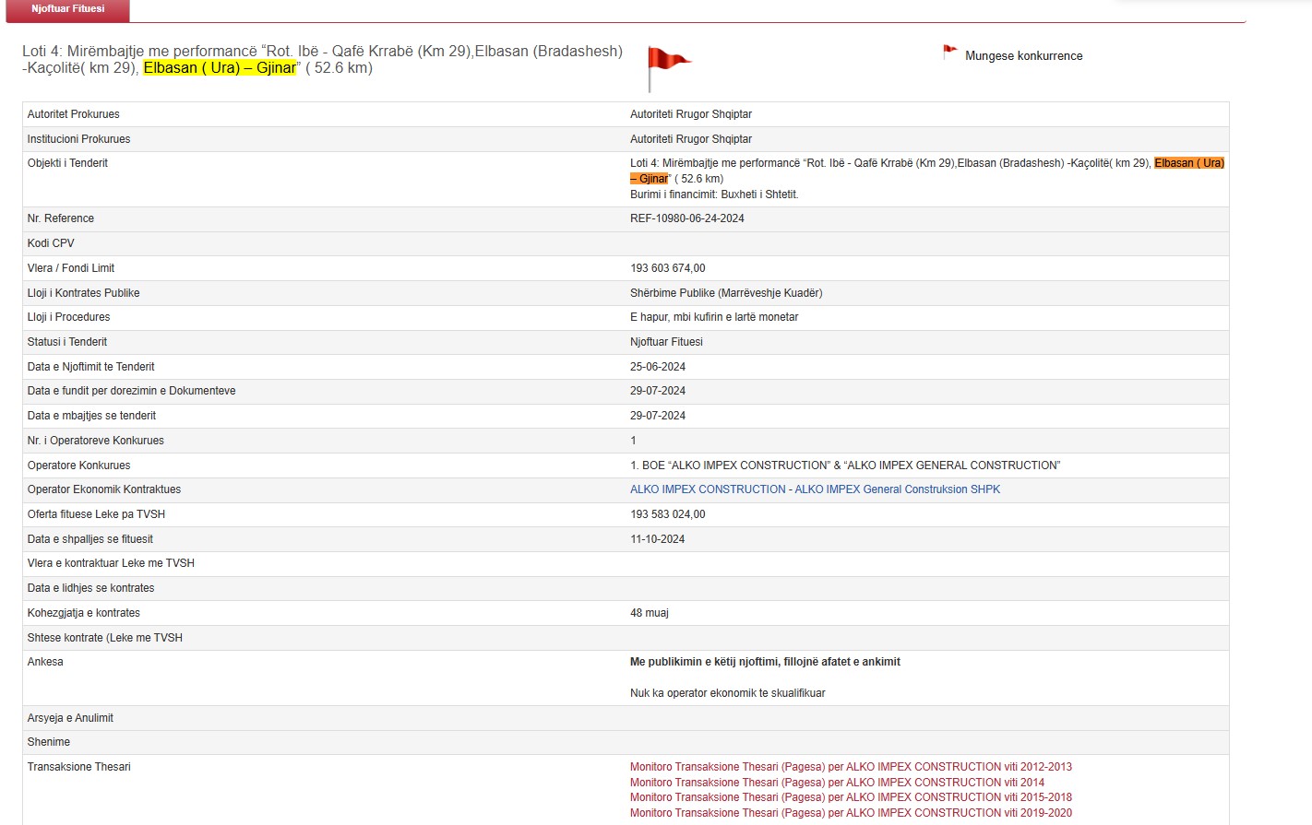Viewport: 1312px width, 825px height.
Task: Open treasury transactions for 2015-2018
Action: [x=851, y=797]
